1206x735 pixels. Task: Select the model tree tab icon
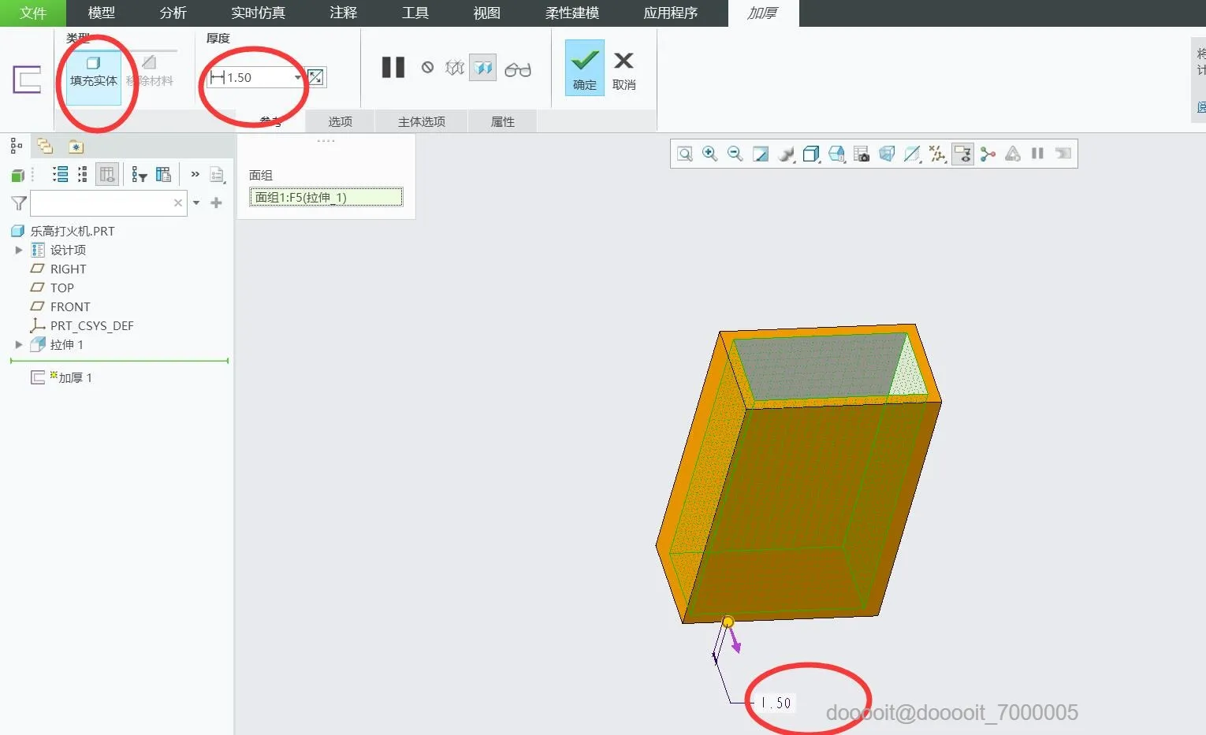[x=16, y=146]
